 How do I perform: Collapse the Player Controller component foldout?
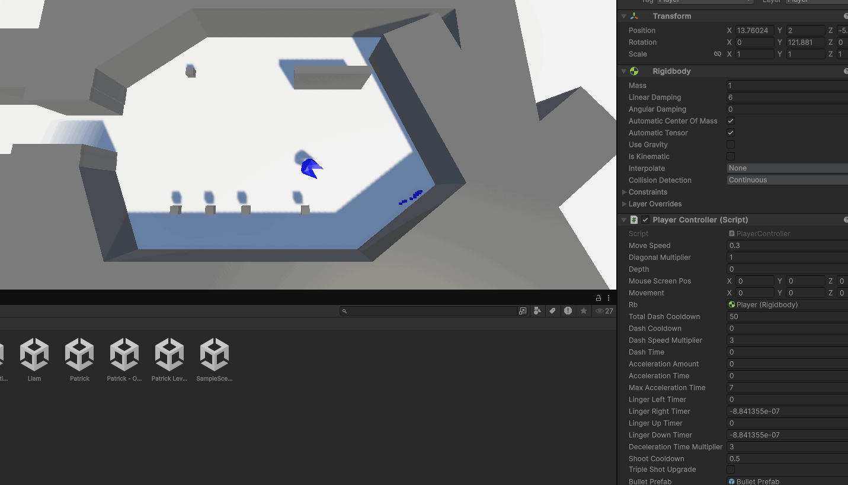pyautogui.click(x=623, y=220)
